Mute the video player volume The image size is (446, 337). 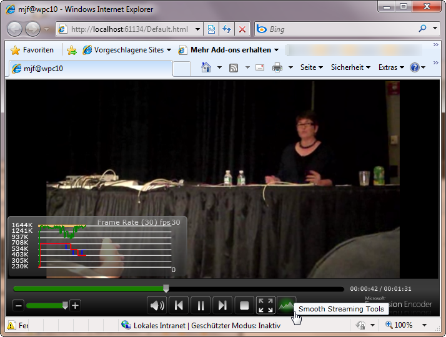click(x=157, y=306)
